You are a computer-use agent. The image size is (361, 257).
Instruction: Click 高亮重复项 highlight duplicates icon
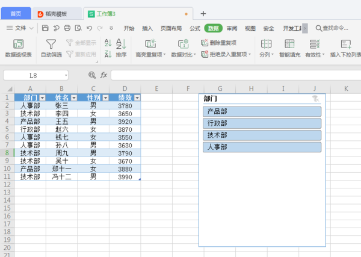pyautogui.click(x=150, y=44)
